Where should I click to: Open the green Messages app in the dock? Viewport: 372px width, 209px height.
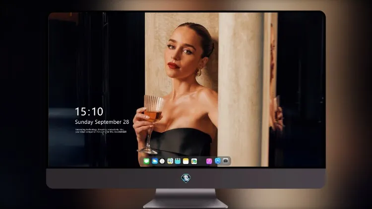146,161
